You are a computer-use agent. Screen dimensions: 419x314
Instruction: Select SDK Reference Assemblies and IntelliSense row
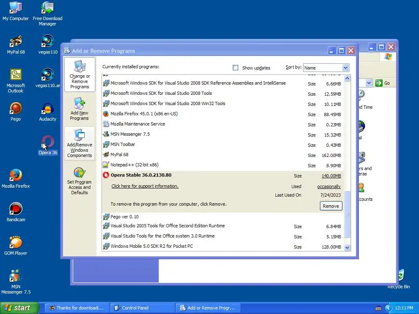click(222, 83)
